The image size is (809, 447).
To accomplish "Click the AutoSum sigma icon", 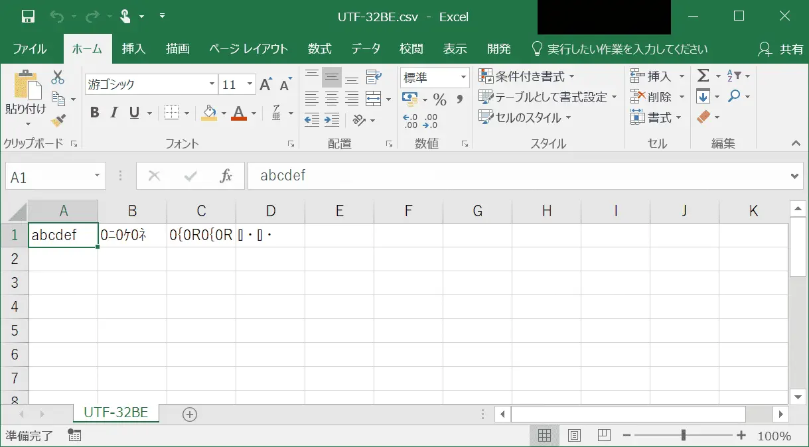I will point(703,76).
